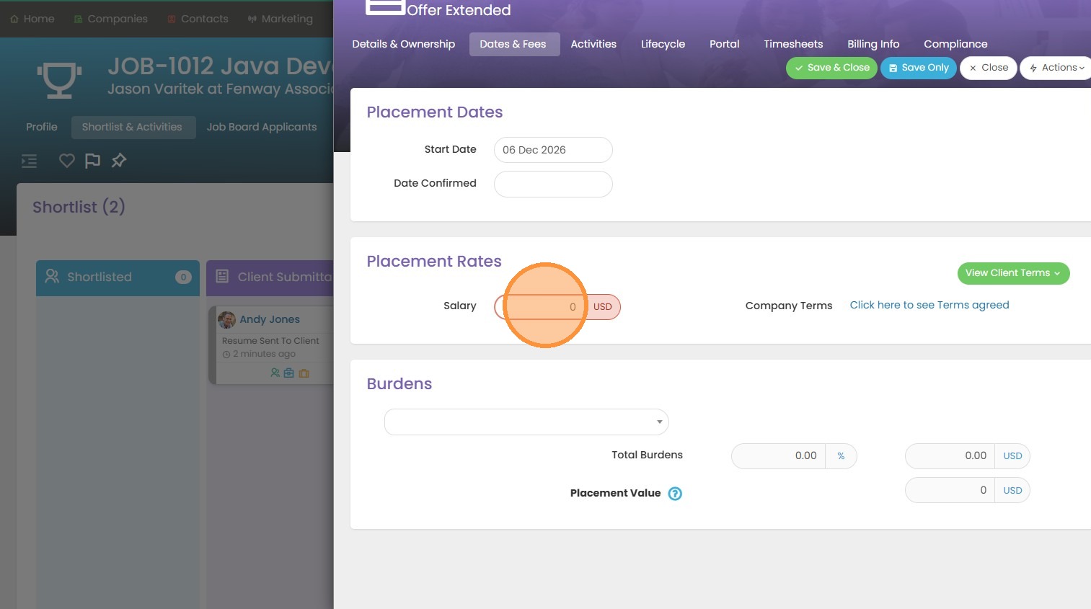Switch to the Timesheets tab

pos(793,44)
